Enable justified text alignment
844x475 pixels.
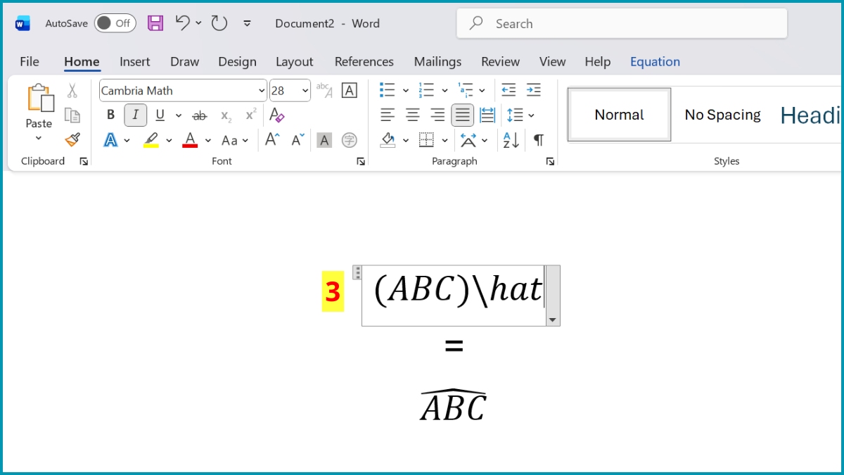[x=462, y=115]
